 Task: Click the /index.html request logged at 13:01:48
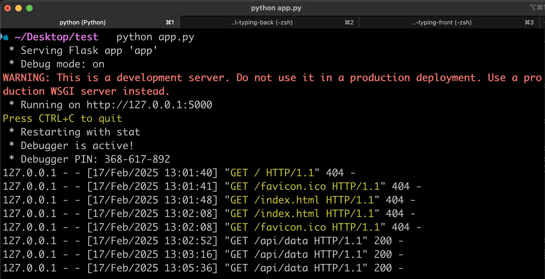pyautogui.click(x=287, y=200)
